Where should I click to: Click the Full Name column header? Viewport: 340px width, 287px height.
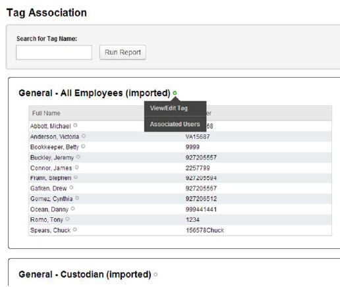(46, 113)
